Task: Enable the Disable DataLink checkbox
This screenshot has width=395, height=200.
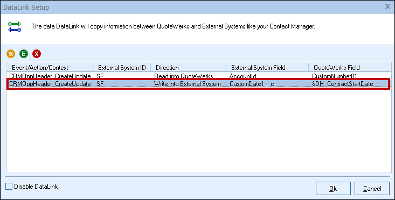Action: pyautogui.click(x=9, y=187)
